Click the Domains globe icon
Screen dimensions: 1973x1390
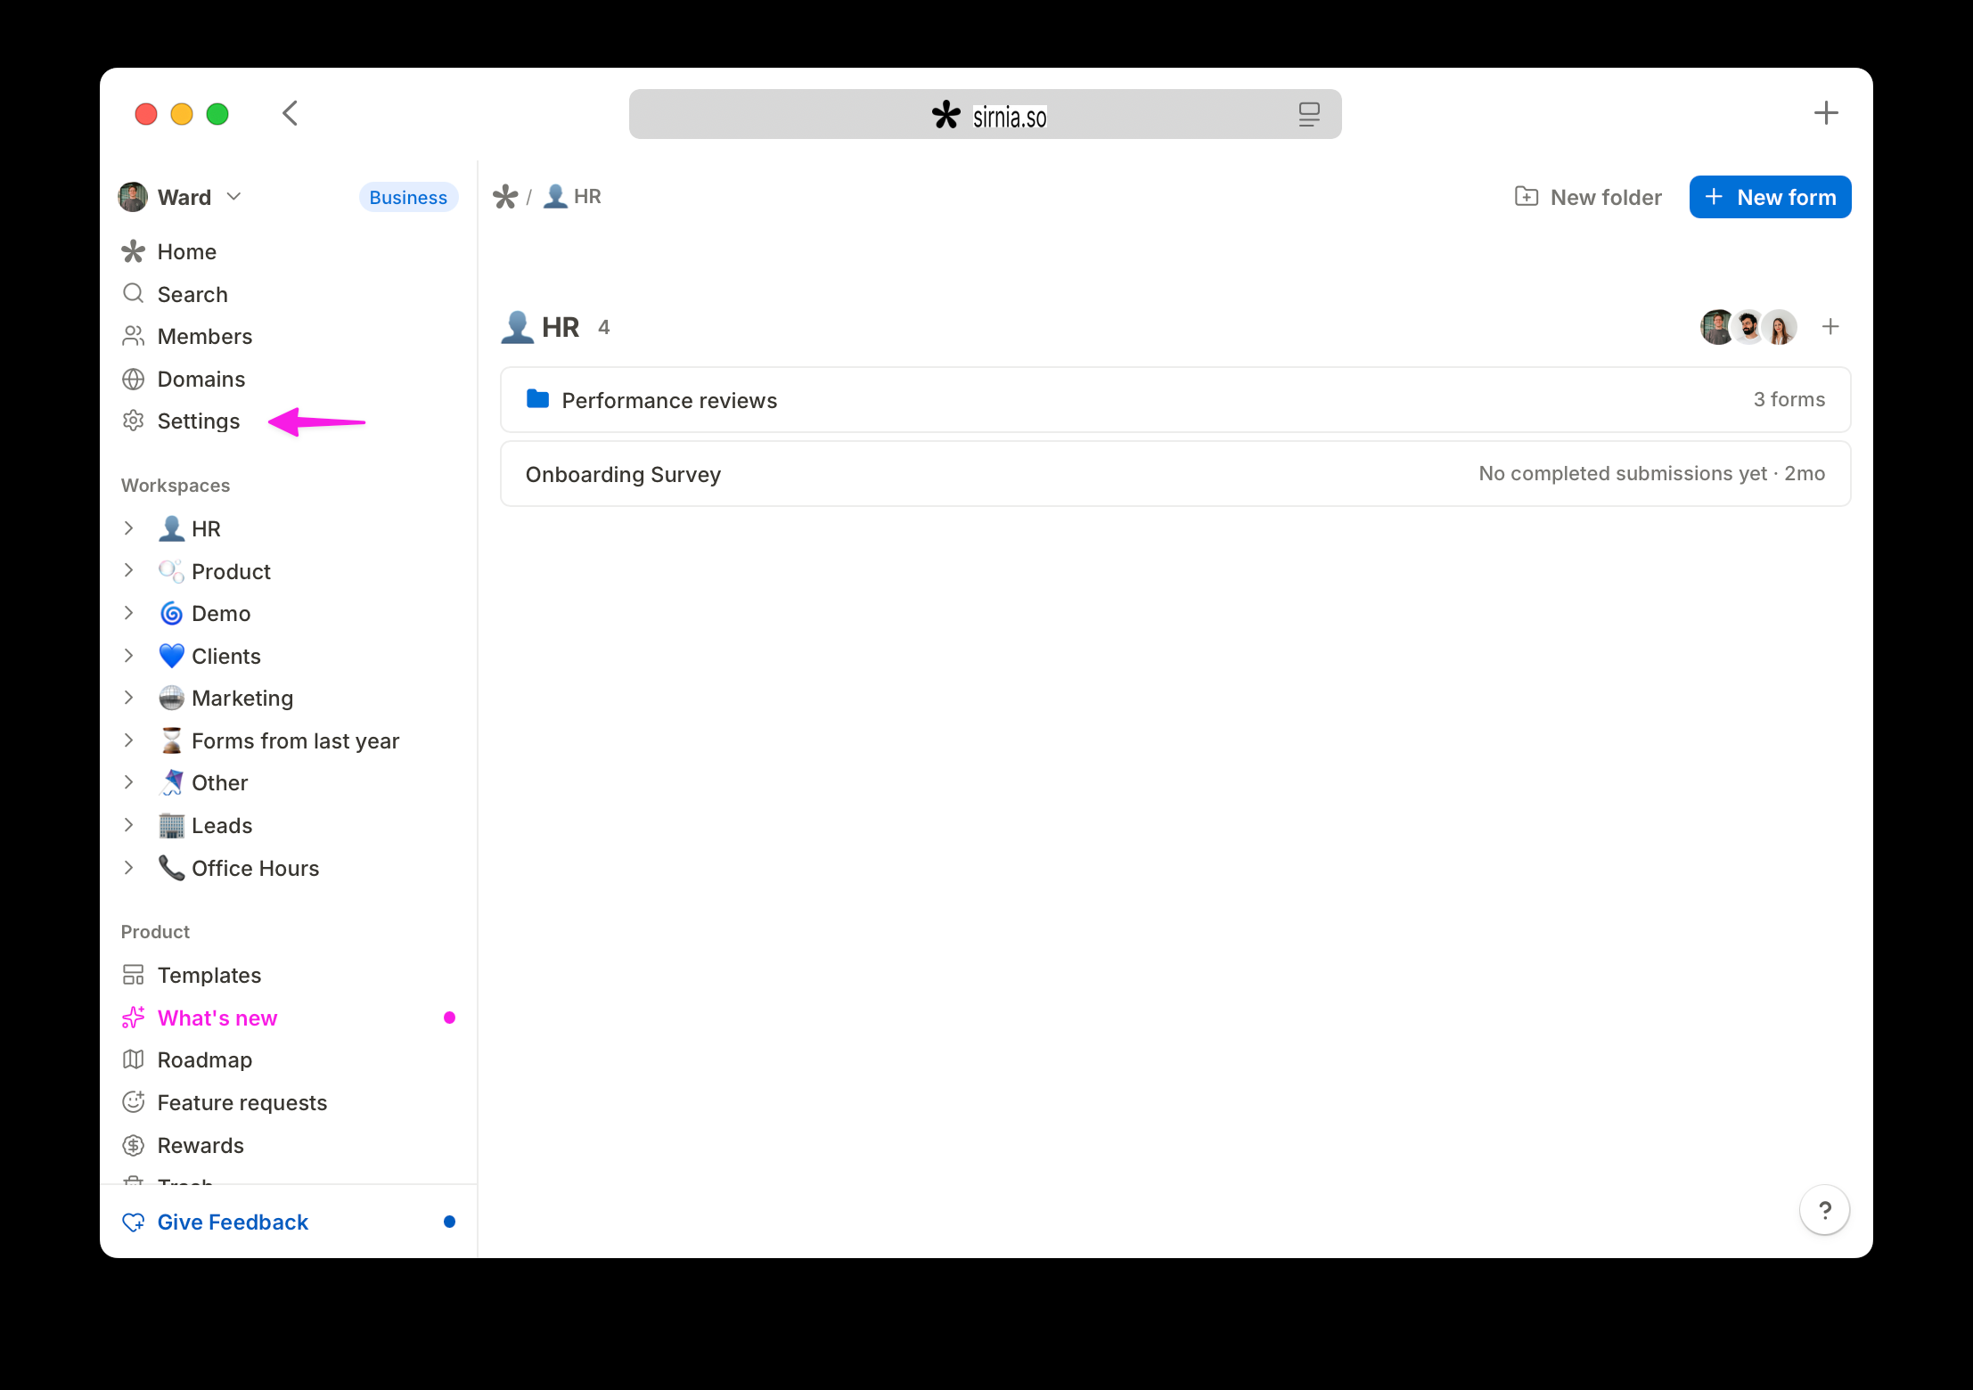133,379
